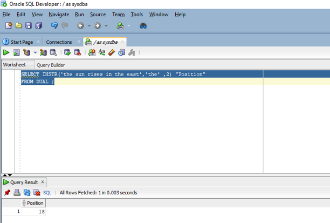
Task: Open the Navigate menu
Action: click(59, 15)
